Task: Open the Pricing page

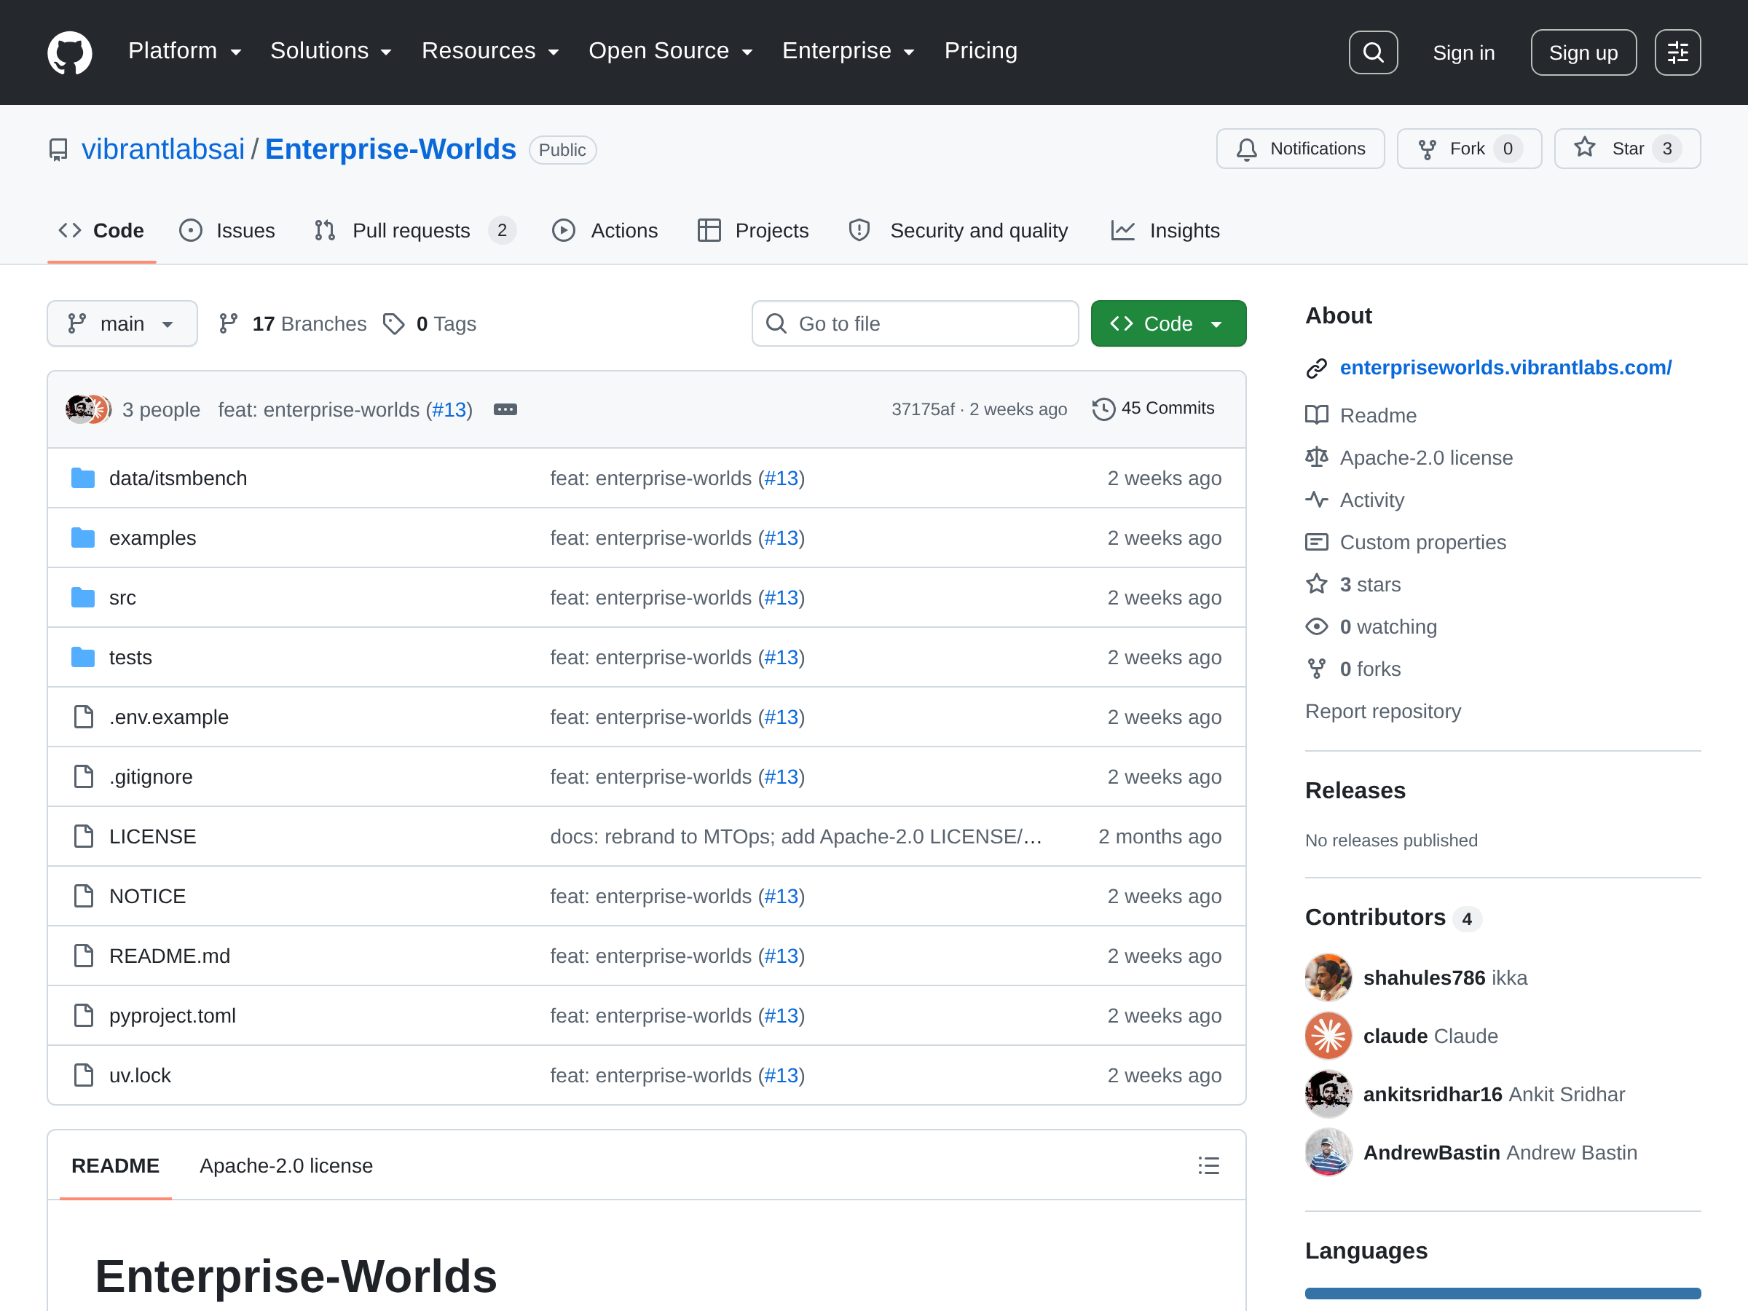Action: [x=980, y=52]
